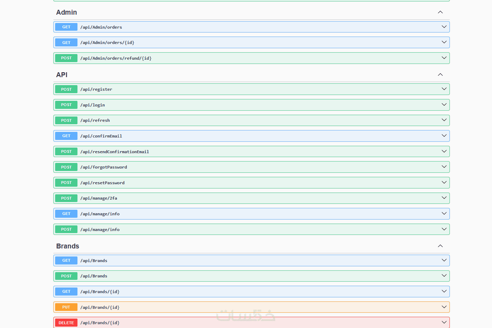
Task: Expand the POST /api/Admin/orders/refund/{id} row arrow
Action: click(444, 58)
